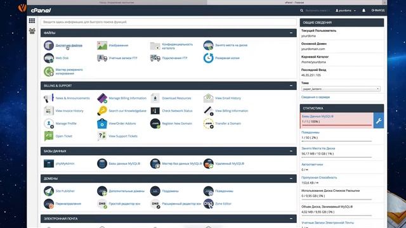Viewport: 406px width, 228px height.
Task: Open the User Manager sidebar icon
Action: click(32, 31)
